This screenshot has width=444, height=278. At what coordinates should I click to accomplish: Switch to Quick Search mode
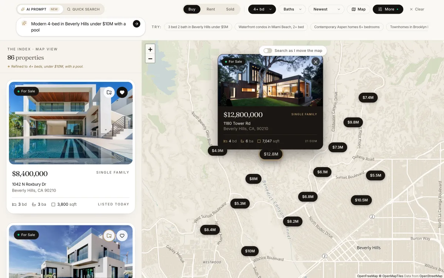(83, 9)
